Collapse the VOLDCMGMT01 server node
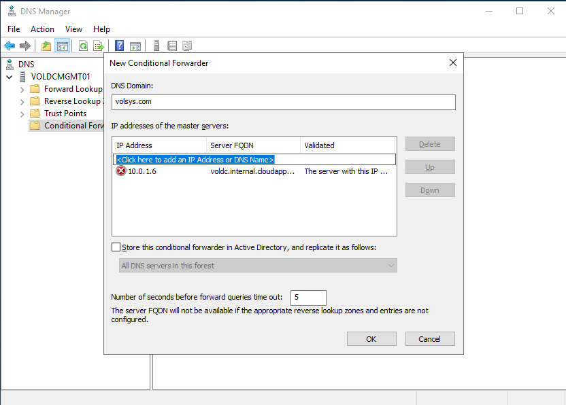The height and width of the screenshot is (405, 566). (10, 77)
